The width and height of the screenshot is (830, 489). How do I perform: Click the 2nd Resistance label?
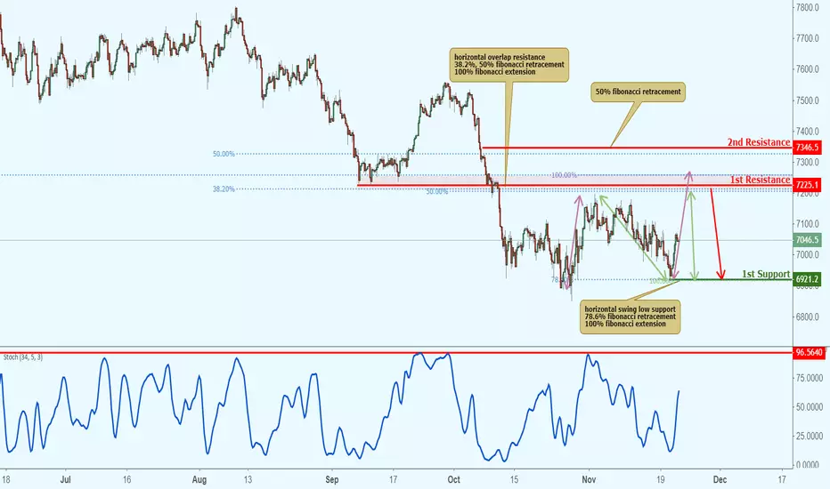[758, 142]
